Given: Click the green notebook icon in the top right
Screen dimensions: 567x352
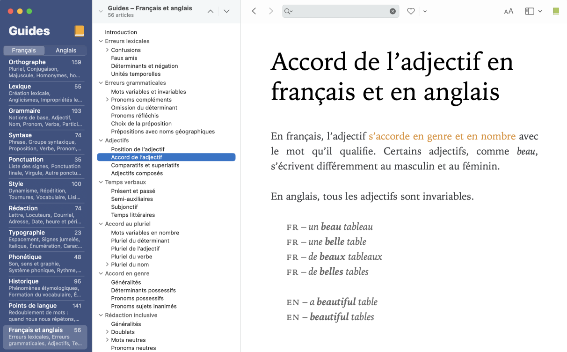Looking at the screenshot, I should tap(557, 11).
